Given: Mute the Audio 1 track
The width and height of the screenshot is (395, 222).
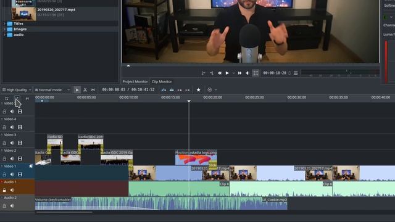Looking at the screenshot, I should [12, 190].
